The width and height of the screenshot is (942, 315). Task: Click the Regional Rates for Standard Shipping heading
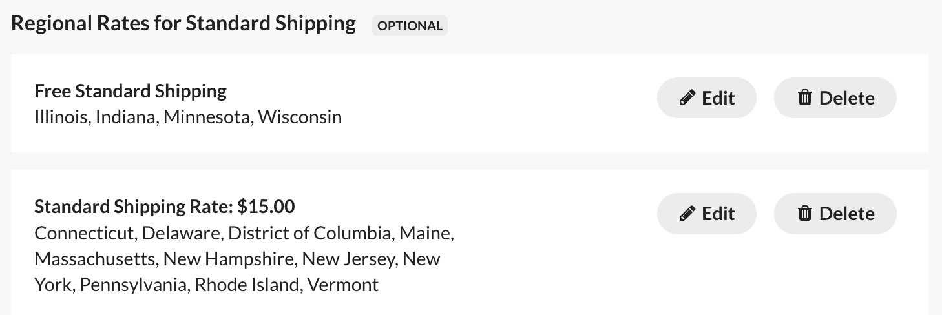click(x=183, y=24)
